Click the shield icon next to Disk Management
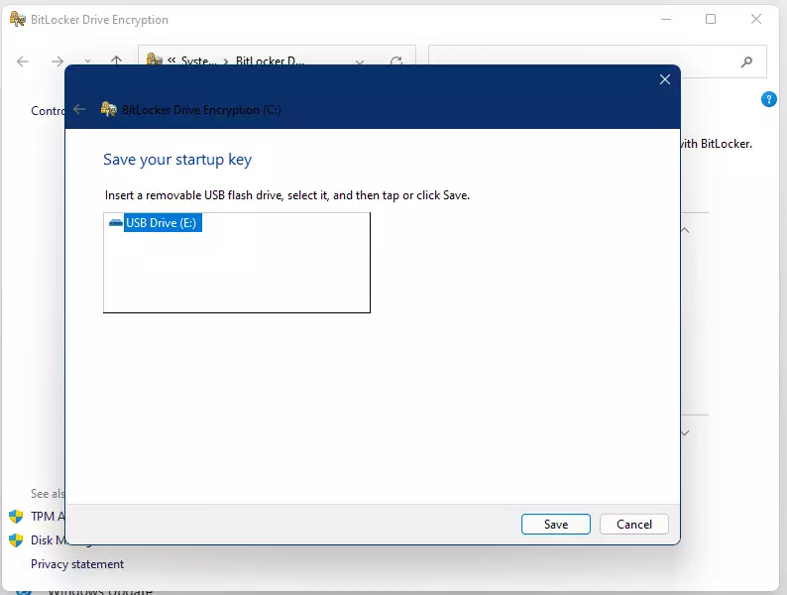The width and height of the screenshot is (787, 595). (x=16, y=540)
